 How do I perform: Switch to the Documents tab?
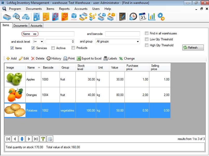click(x=20, y=26)
